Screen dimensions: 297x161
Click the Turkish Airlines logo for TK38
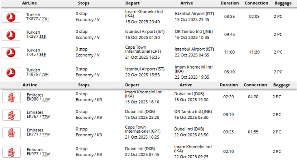[x=11, y=35]
